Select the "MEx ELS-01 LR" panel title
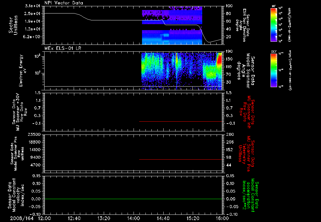Viewport: 321px width, 222px height. [x=63, y=48]
